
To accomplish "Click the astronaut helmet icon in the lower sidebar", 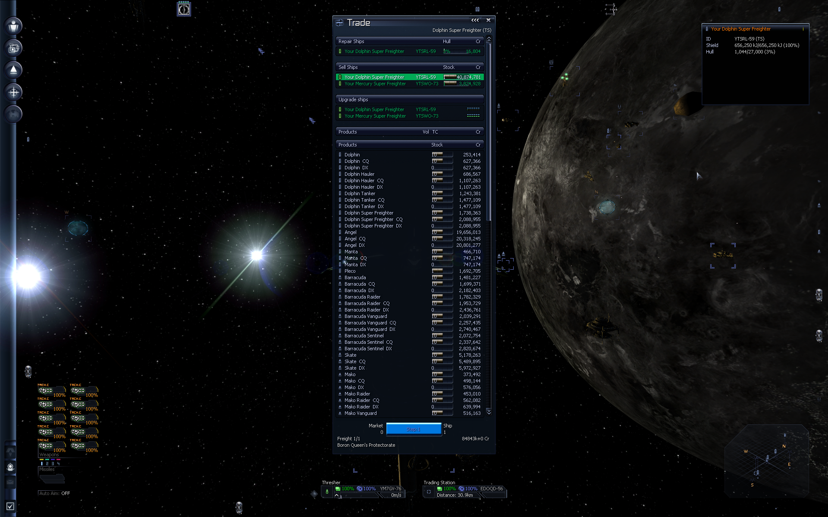I will 10,467.
